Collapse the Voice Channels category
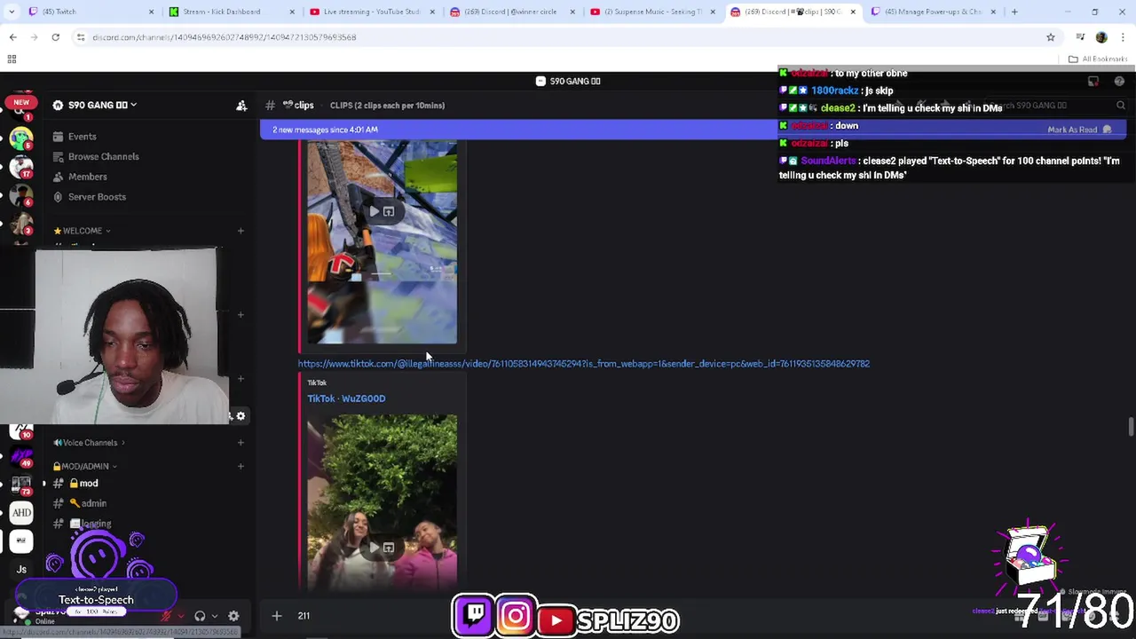 point(89,443)
